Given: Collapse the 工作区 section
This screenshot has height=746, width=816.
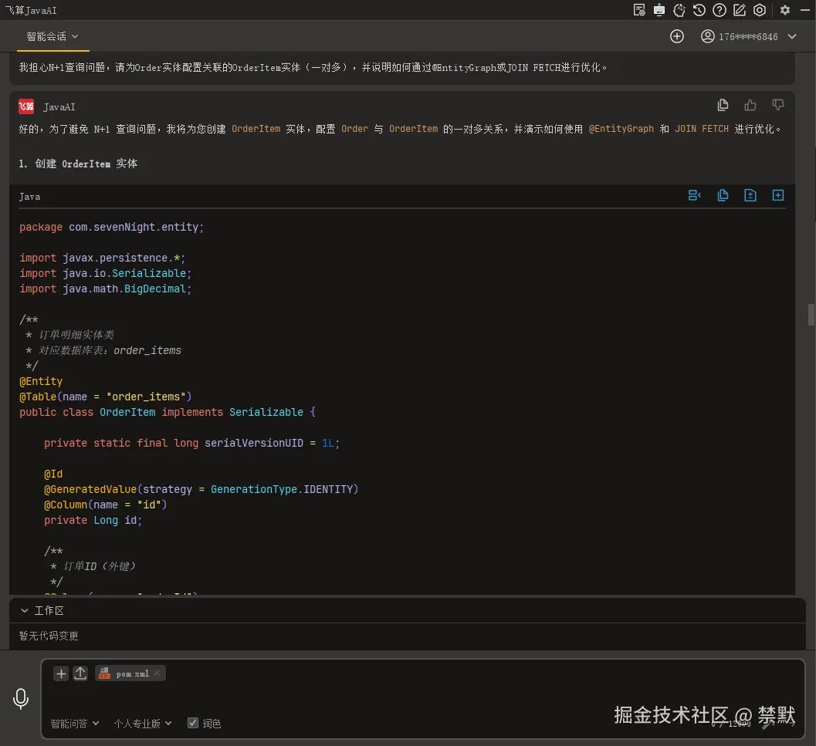Looking at the screenshot, I should point(25,611).
